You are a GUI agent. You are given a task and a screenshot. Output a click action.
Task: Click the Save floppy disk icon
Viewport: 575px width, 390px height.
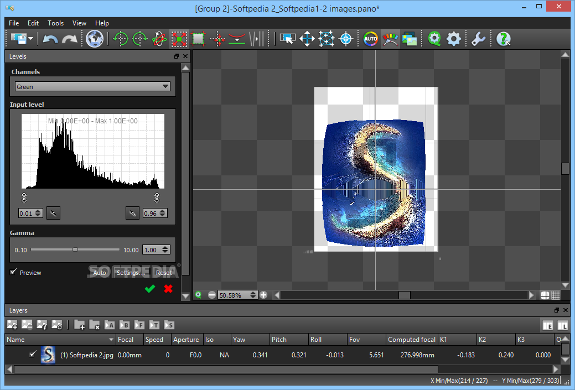click(19, 39)
